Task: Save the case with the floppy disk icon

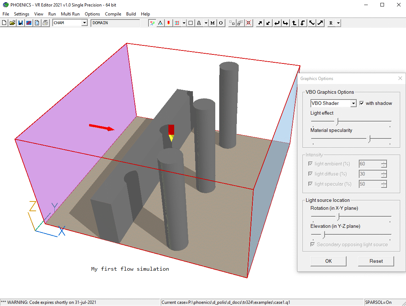Action: click(x=21, y=23)
